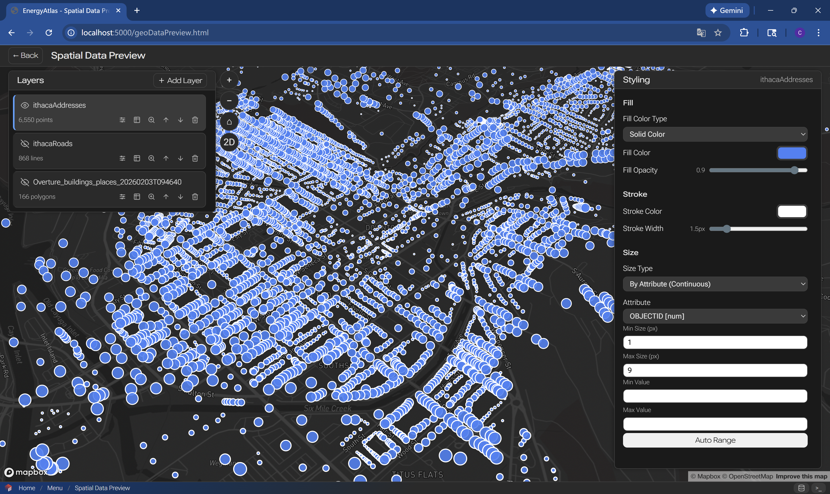Open the attribute table for ithacaAddresses
830x494 pixels.
click(x=137, y=120)
